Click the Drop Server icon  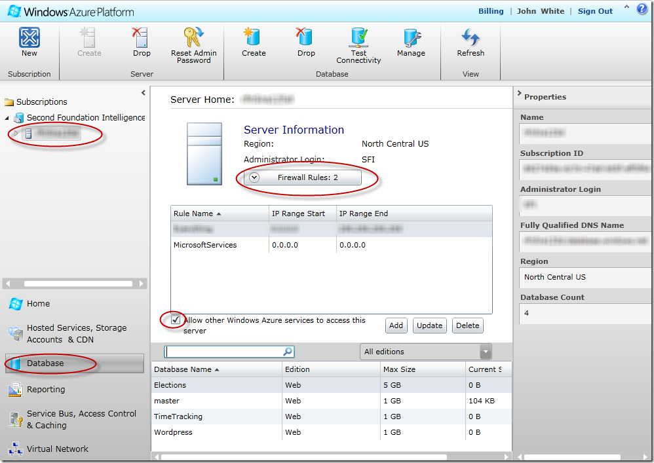click(140, 37)
